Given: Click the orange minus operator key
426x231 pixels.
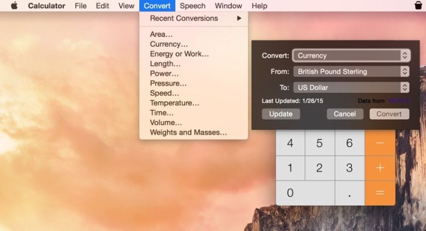Looking at the screenshot, I should pyautogui.click(x=380, y=143).
